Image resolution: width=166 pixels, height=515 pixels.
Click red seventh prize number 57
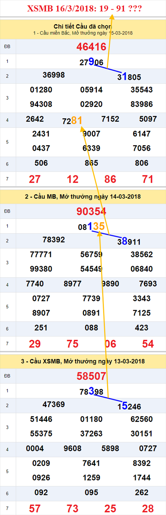click(35, 508)
